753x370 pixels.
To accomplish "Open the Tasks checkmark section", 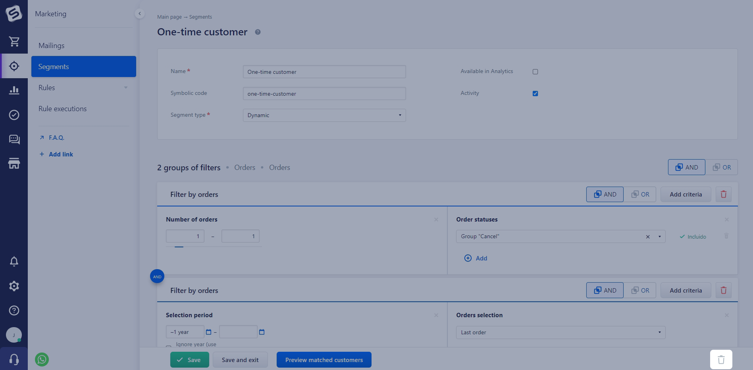I will [14, 115].
